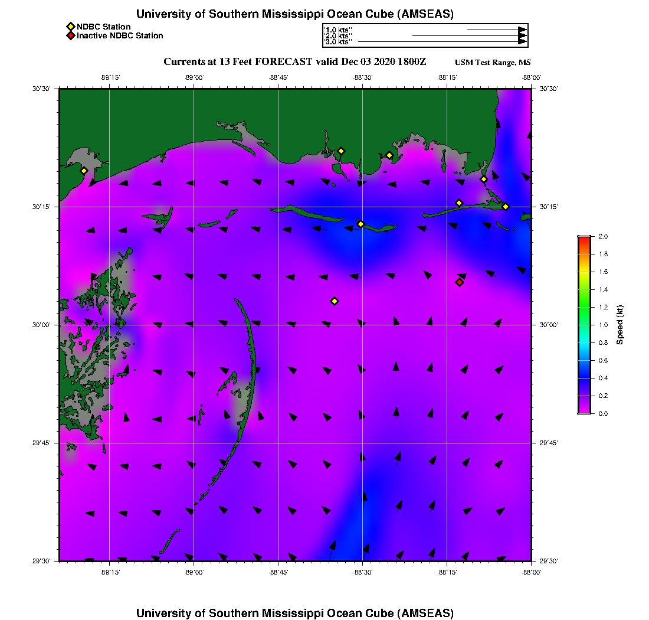Click the red Inactive NDBC Station legend diamond
The width and height of the screenshot is (649, 620).
point(70,35)
